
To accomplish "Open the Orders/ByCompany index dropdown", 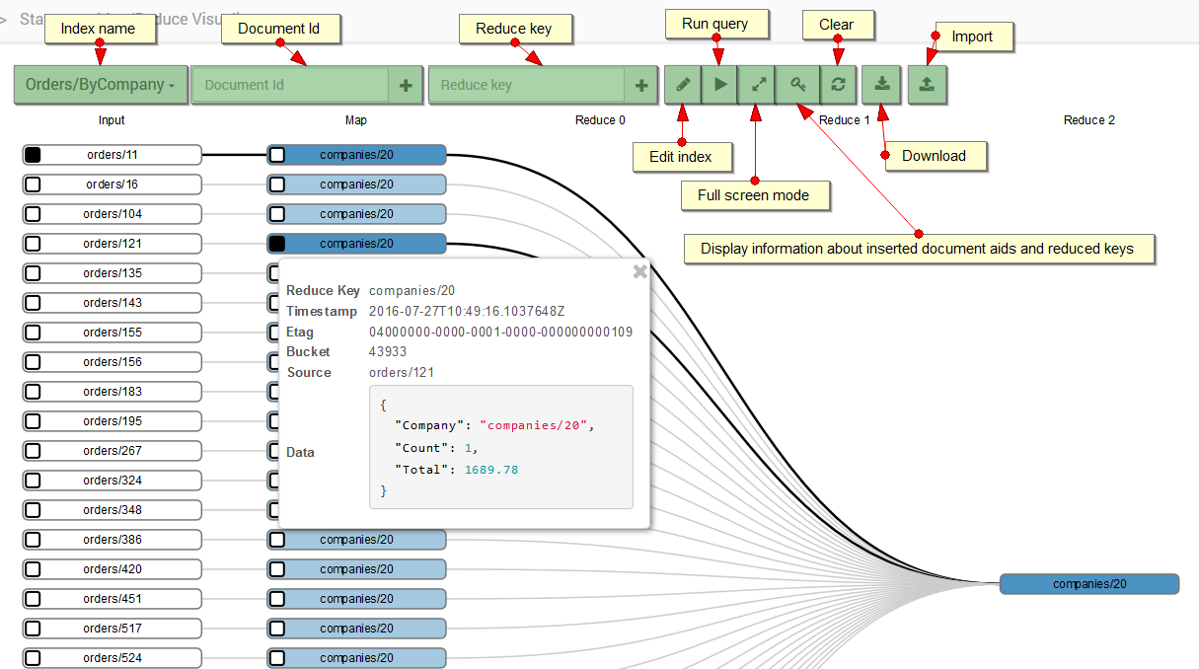I will (101, 85).
